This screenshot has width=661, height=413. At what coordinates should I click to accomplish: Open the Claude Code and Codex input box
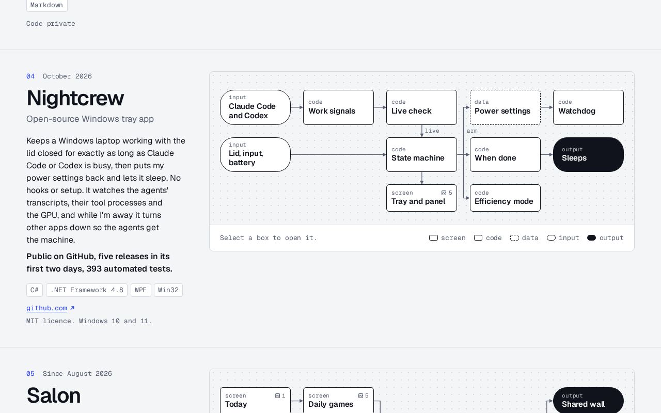255,107
